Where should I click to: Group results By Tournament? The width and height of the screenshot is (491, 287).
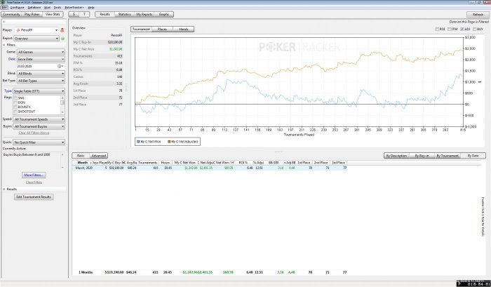448,156
